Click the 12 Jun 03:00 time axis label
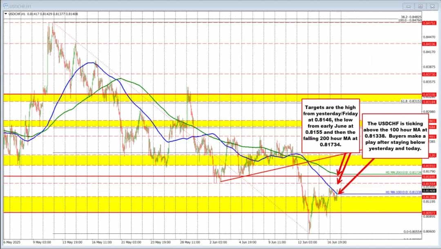Viewport: 441px width, 249px height. click(308, 242)
